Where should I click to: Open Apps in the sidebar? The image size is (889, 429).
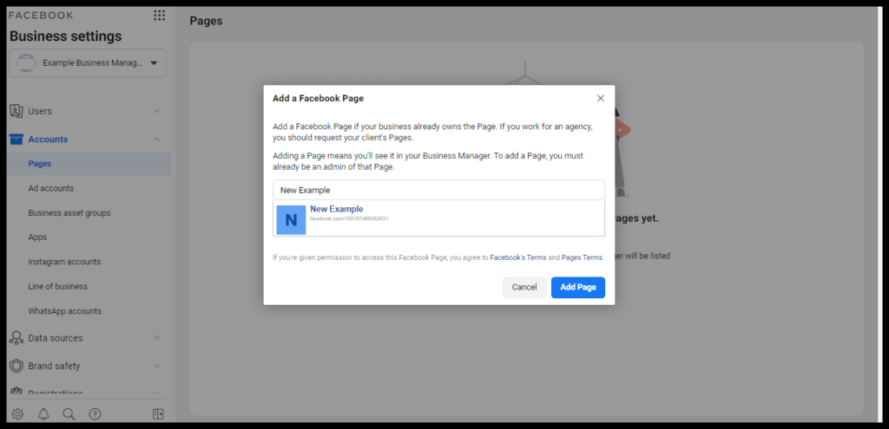tap(37, 237)
